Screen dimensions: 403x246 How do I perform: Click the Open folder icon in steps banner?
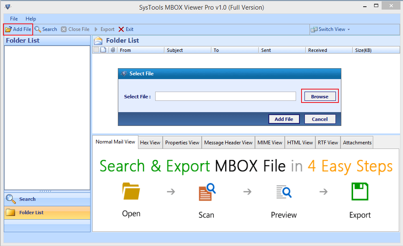131,191
